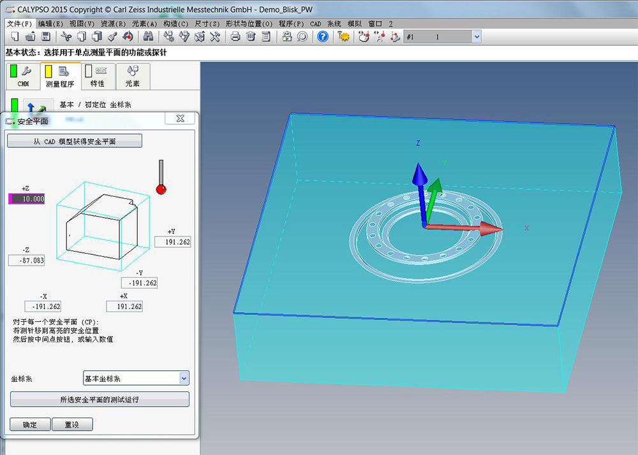Click the trash can Delete icon
The image size is (638, 455).
[x=251, y=37]
